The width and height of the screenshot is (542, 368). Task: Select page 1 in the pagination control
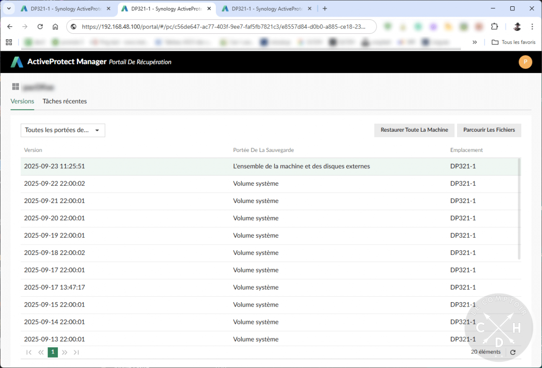(52, 352)
